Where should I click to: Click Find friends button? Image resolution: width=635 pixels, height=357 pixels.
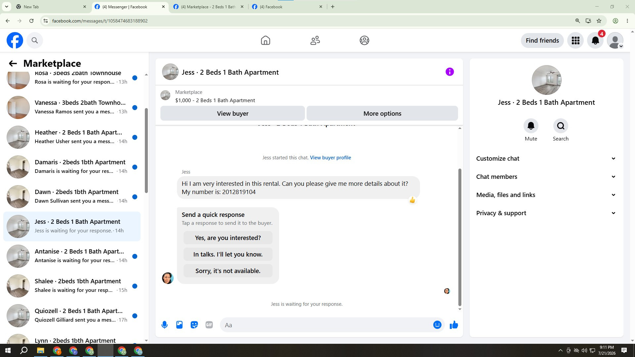click(542, 40)
